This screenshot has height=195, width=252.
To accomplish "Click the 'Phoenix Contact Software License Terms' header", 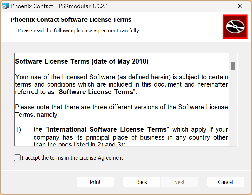I will coord(71,20).
